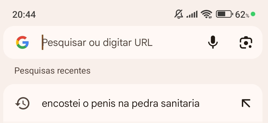Tap the mobile signal bars icon
268x123 pixels.
click(192, 14)
